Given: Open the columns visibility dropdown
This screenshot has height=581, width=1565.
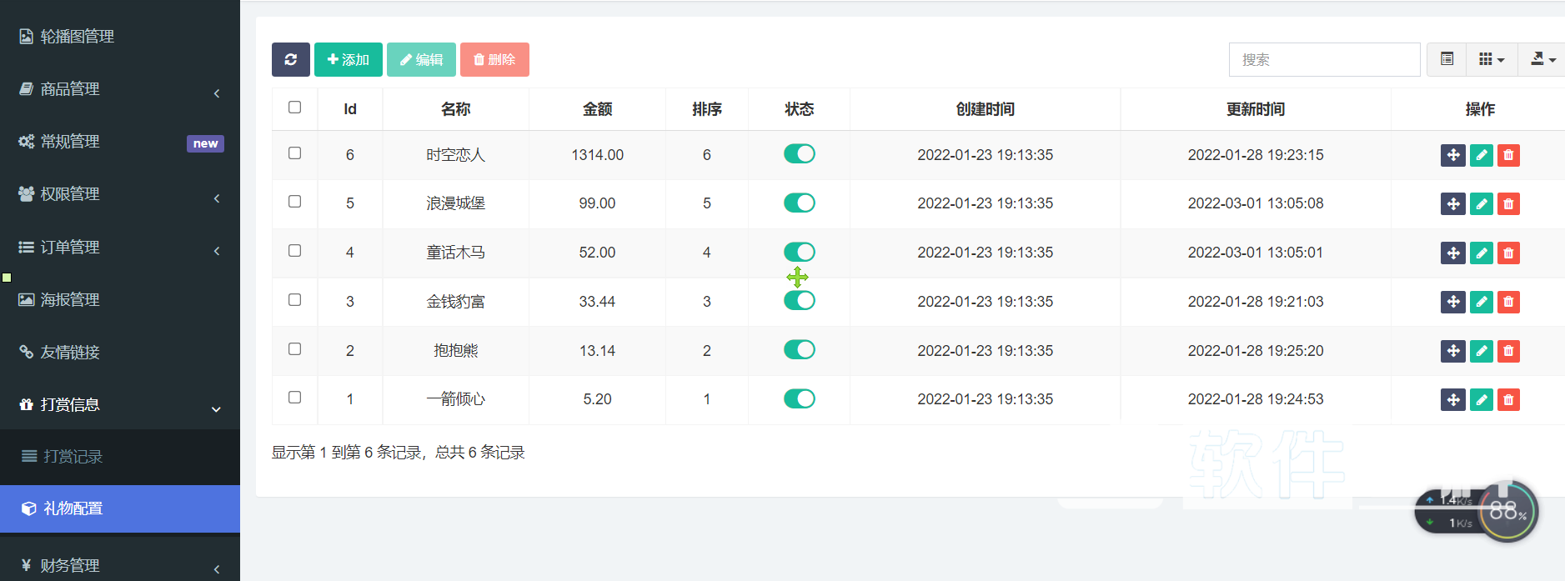Looking at the screenshot, I should pyautogui.click(x=1491, y=59).
